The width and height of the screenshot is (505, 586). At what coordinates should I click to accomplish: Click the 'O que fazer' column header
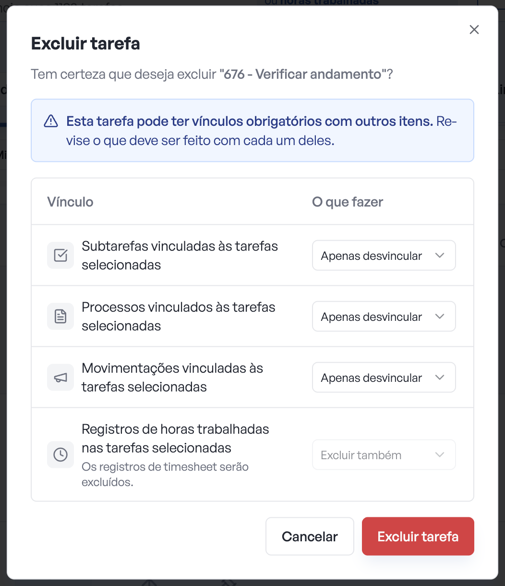(x=348, y=202)
